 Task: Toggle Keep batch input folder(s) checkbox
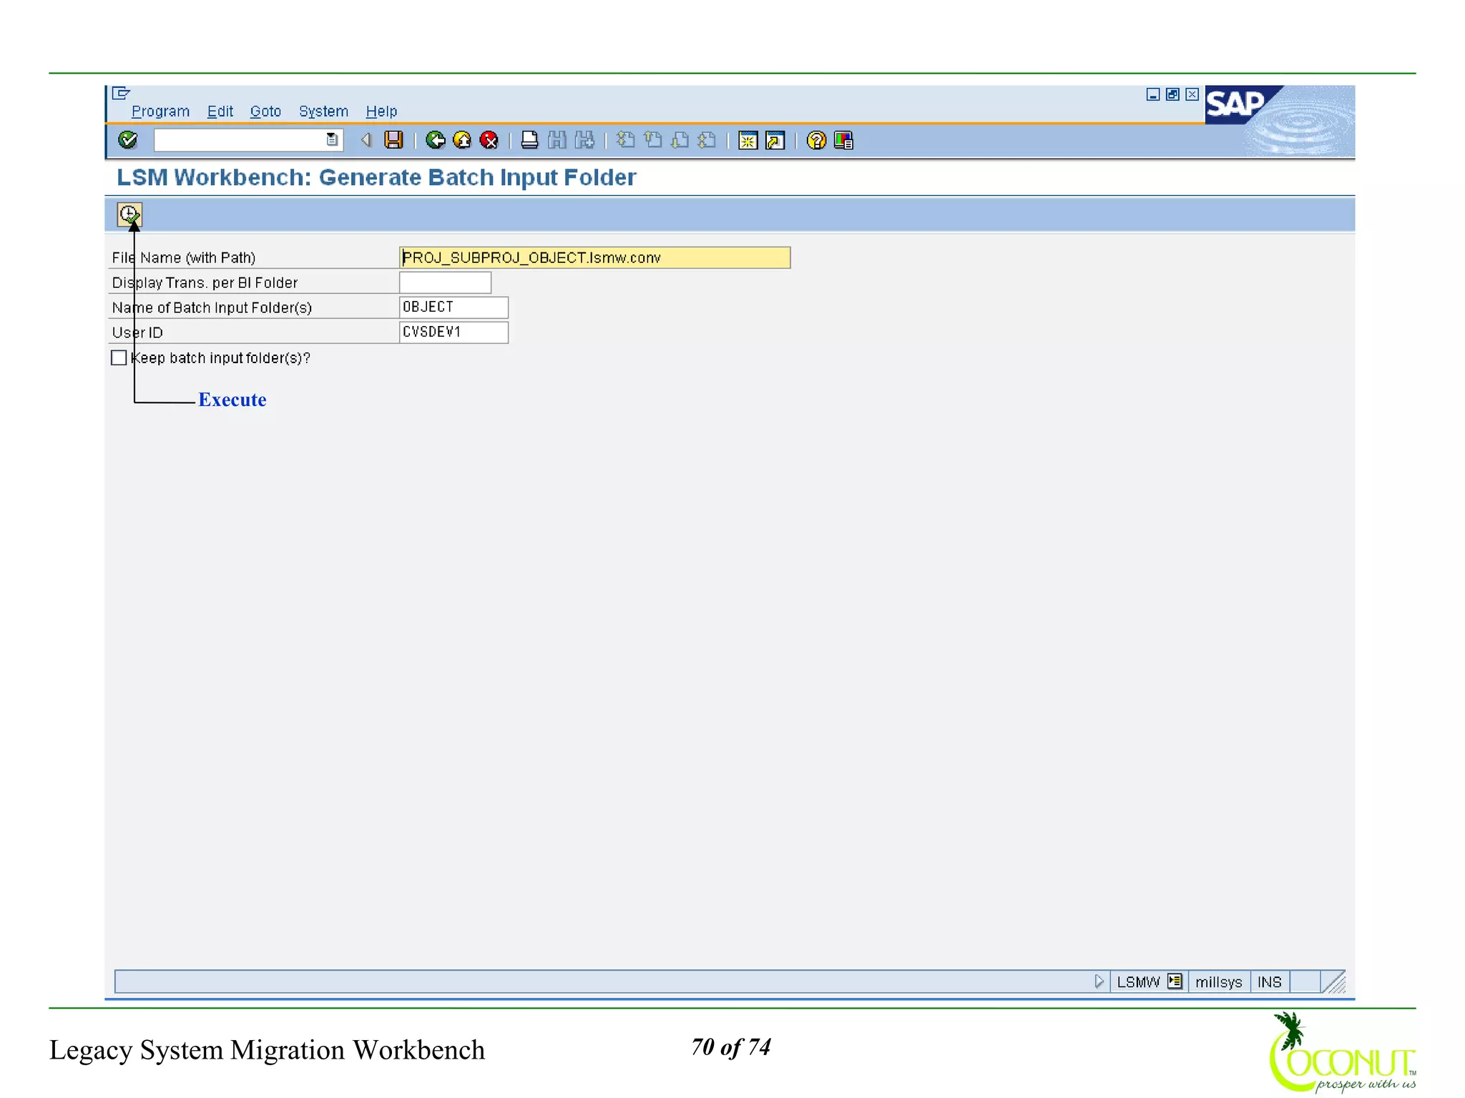(x=119, y=357)
